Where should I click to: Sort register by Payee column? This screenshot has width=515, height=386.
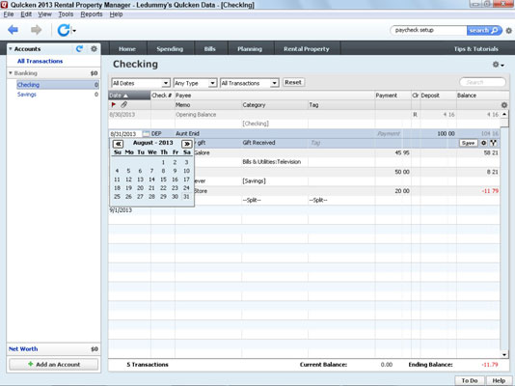(275, 96)
